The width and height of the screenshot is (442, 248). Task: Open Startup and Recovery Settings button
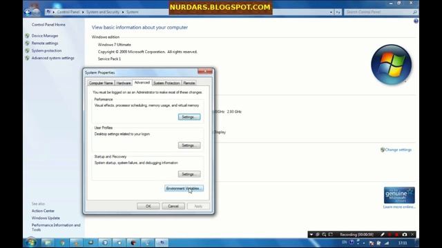click(x=189, y=174)
